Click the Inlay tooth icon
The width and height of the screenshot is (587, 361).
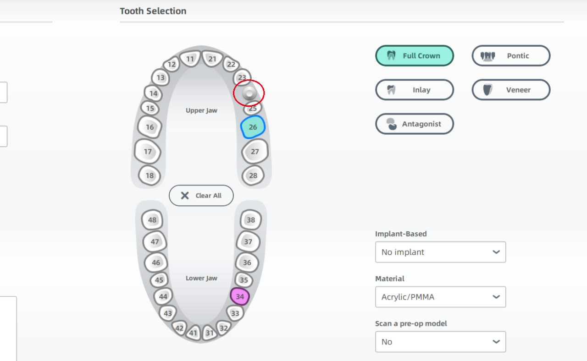(391, 90)
